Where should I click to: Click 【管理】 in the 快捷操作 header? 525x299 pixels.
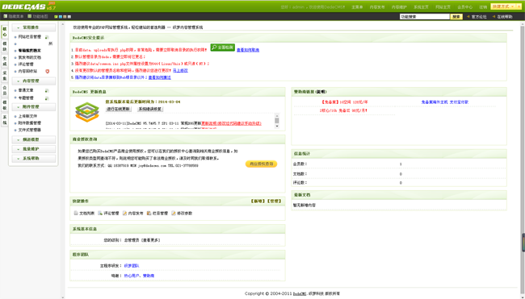click(x=275, y=201)
